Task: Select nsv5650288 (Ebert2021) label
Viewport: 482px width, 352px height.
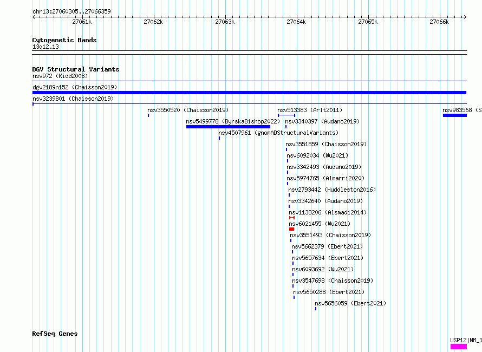Action: click(329, 292)
